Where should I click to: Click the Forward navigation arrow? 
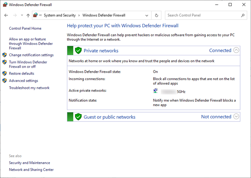coord(15,15)
